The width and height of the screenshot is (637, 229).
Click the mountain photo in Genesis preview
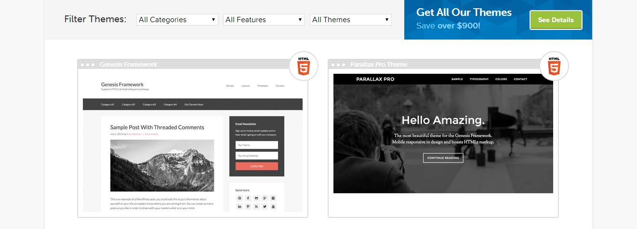[162, 166]
